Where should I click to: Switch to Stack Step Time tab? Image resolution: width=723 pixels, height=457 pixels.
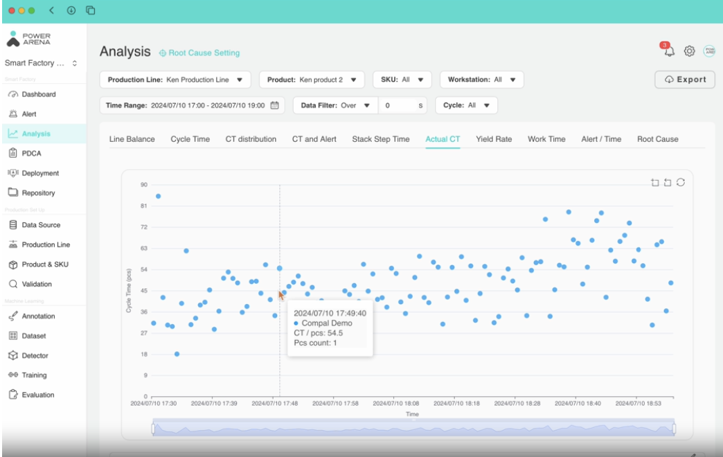[381, 139]
